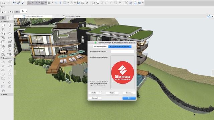Open the Paste button dropdown arrow

(100, 93)
